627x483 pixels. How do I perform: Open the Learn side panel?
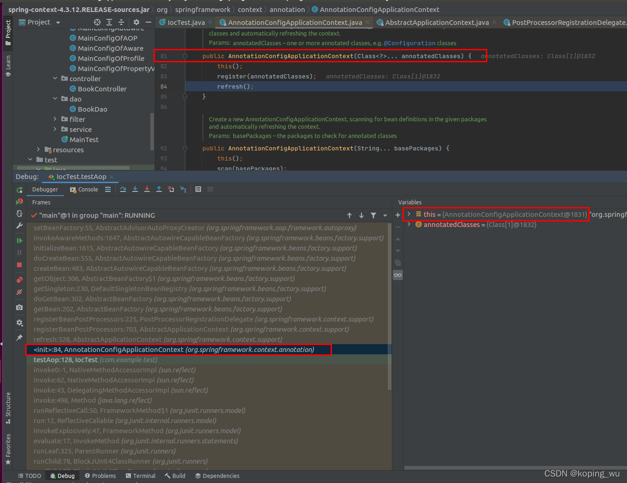pyautogui.click(x=8, y=66)
